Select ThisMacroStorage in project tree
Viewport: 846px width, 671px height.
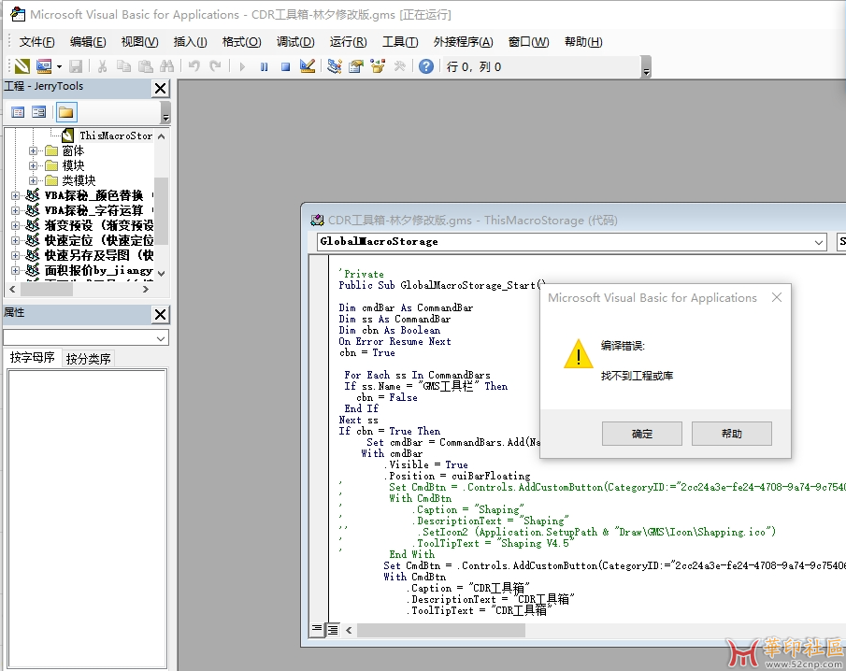pyautogui.click(x=116, y=136)
